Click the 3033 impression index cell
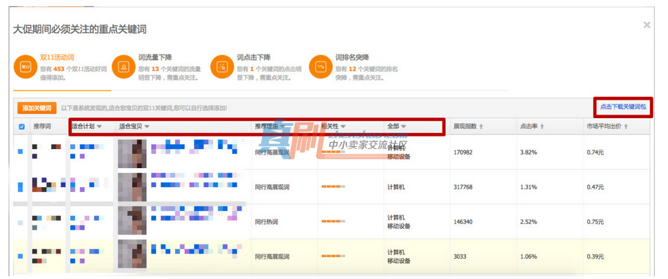Image resolution: width=668 pixels, height=279 pixels. pyautogui.click(x=460, y=257)
